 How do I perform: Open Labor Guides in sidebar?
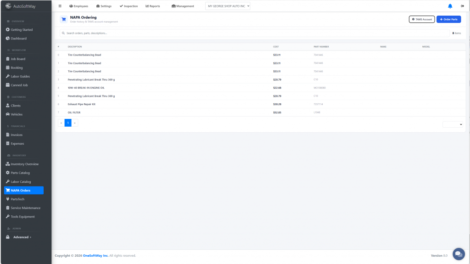tap(20, 76)
